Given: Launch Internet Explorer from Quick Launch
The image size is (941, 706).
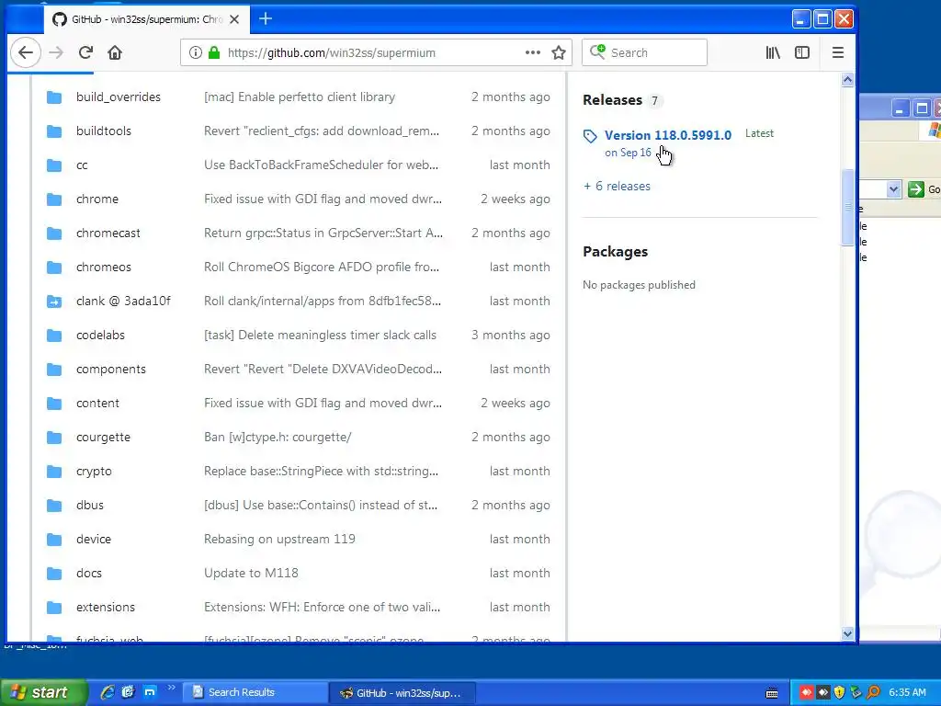Looking at the screenshot, I should [x=108, y=692].
